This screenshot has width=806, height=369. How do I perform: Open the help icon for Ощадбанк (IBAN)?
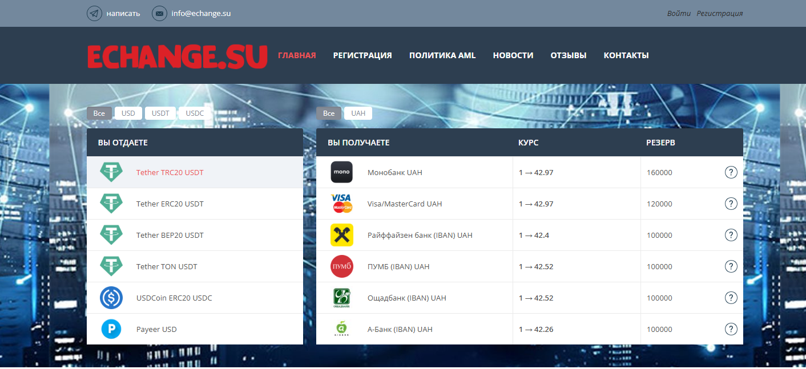click(731, 298)
